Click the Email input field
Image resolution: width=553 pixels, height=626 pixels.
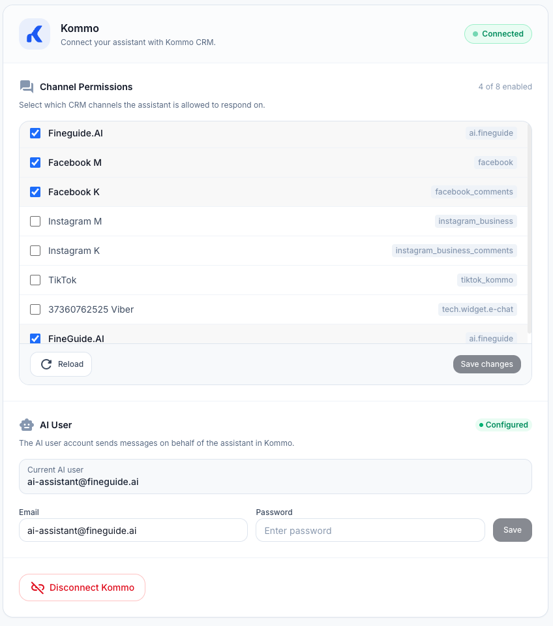pyautogui.click(x=133, y=531)
